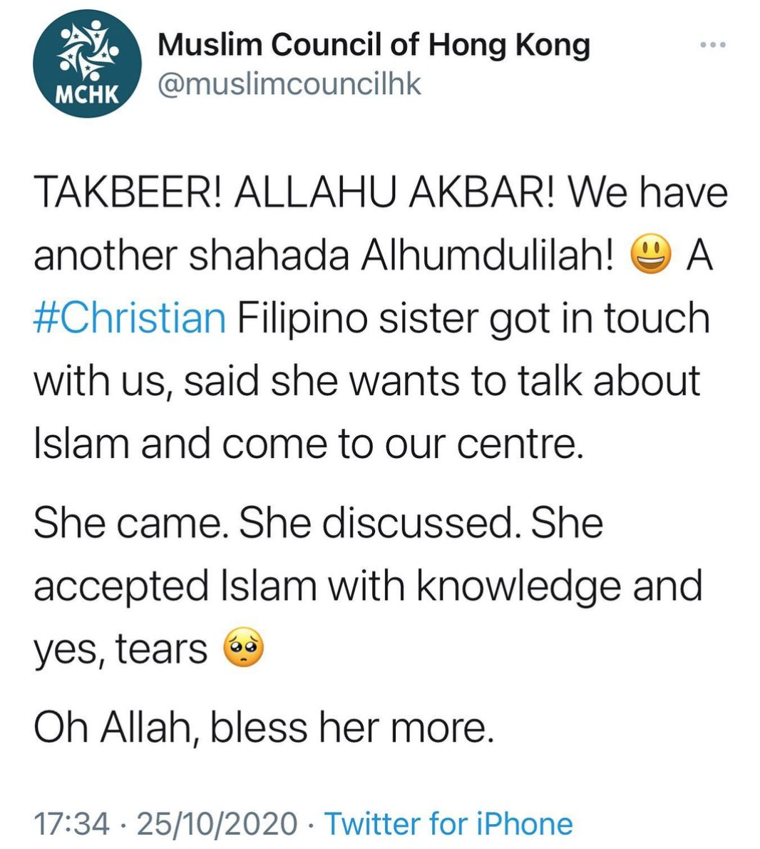Click the 25/10/2020 date
Image resolution: width=760 pixels, height=849 pixels.
216,824
